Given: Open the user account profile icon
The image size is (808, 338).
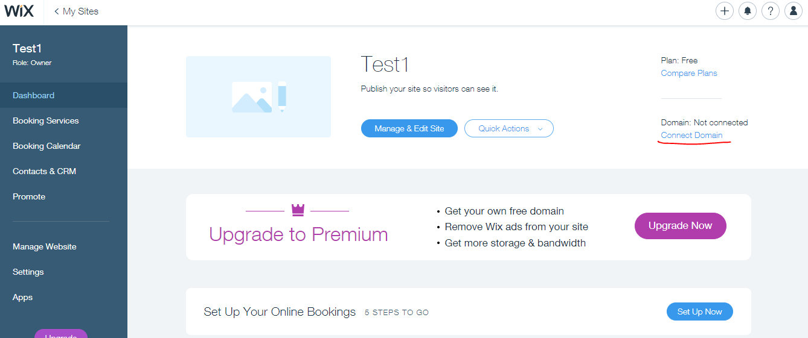Looking at the screenshot, I should tap(794, 11).
